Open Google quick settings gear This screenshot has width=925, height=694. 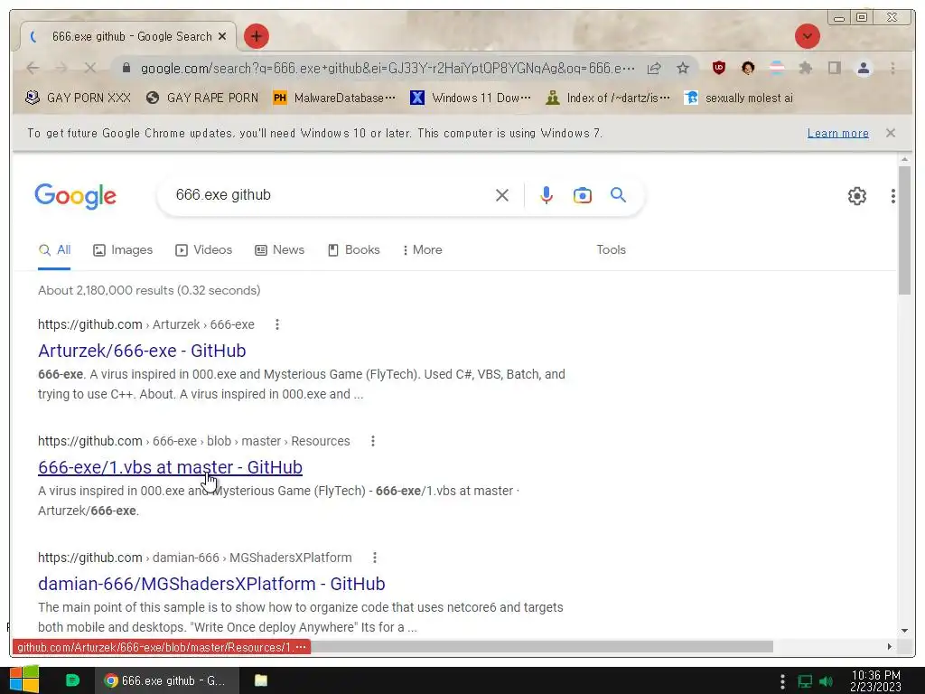point(856,196)
